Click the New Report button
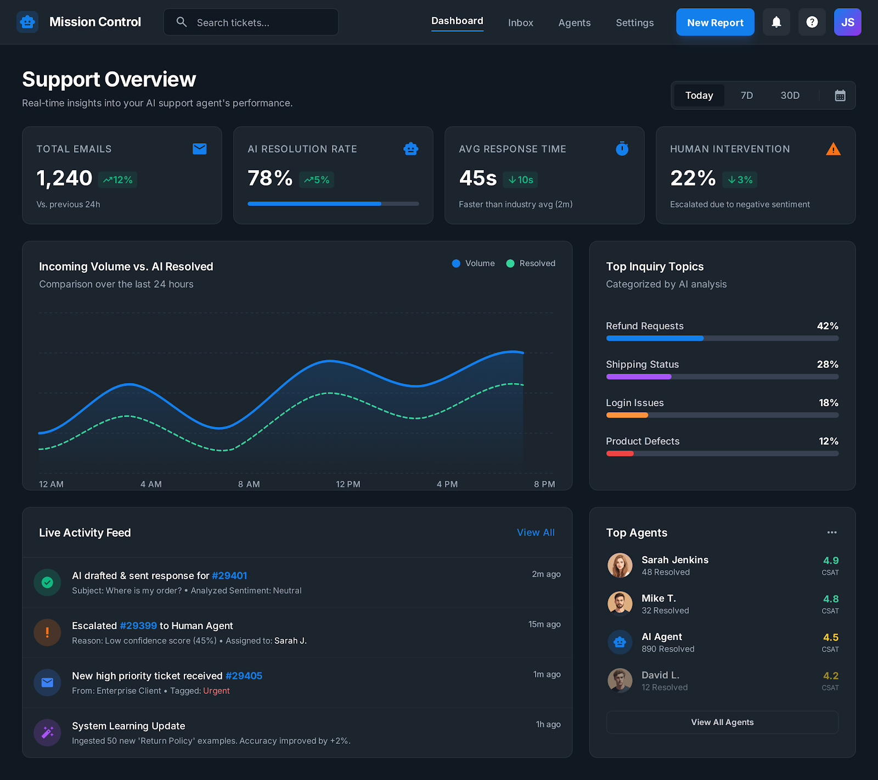 pyautogui.click(x=715, y=22)
